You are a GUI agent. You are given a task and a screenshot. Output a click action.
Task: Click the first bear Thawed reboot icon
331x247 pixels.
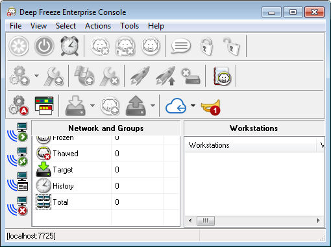[x=100, y=46]
